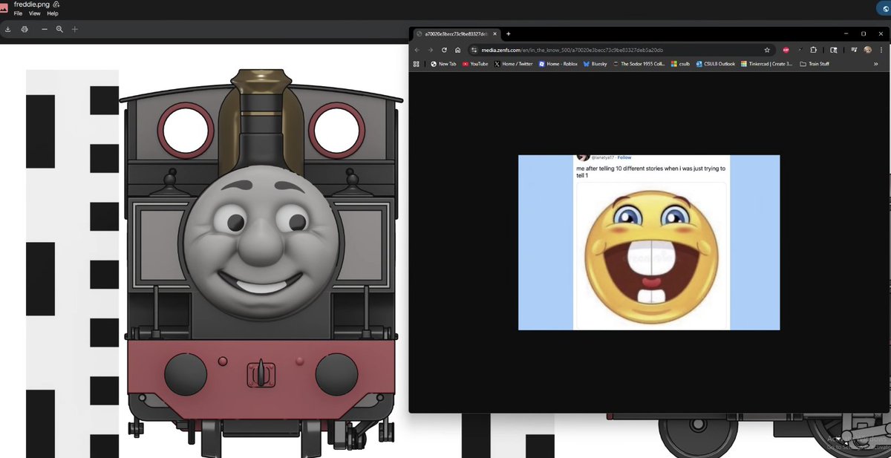Open a new browser tab
The width and height of the screenshot is (891, 458).
click(x=509, y=33)
